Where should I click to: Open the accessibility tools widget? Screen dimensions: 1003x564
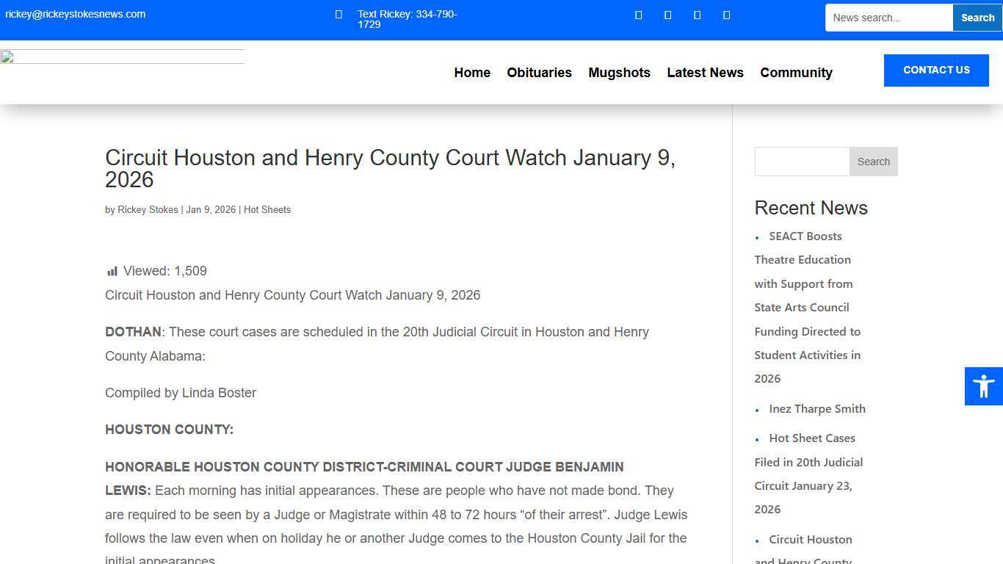pos(983,386)
